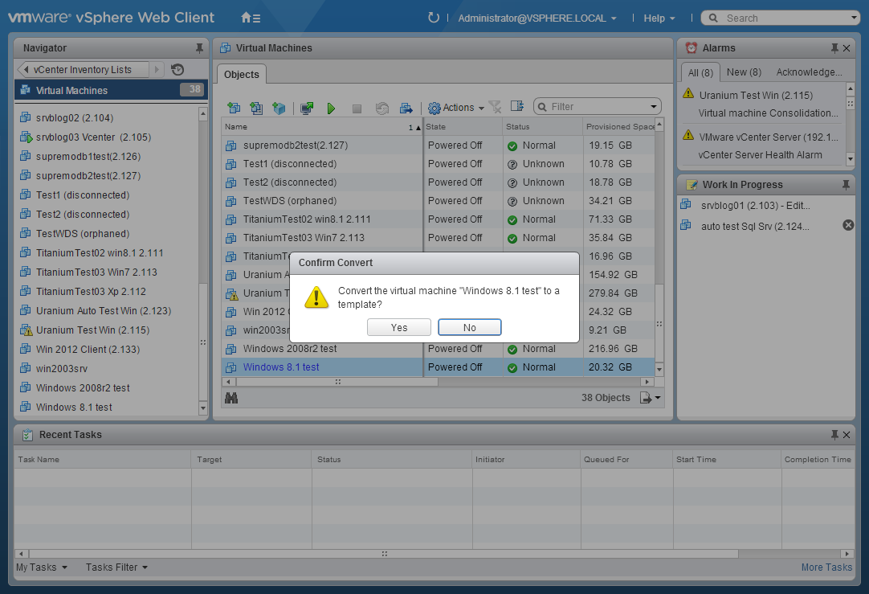Click the Migrate VM icon
This screenshot has height=594, width=869.
[406, 108]
